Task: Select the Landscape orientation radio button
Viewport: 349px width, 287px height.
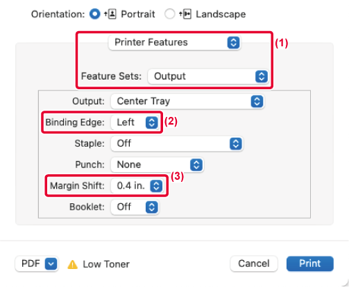Action: point(169,14)
